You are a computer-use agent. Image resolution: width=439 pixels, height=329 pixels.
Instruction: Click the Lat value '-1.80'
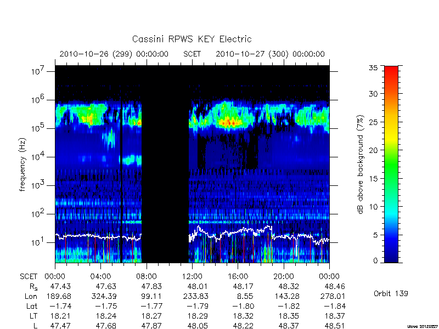pyautogui.click(x=243, y=306)
